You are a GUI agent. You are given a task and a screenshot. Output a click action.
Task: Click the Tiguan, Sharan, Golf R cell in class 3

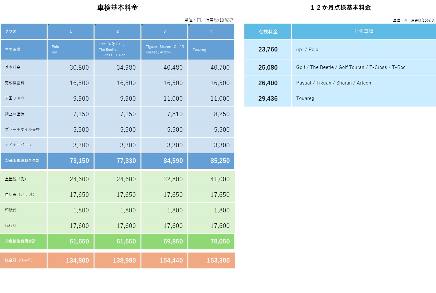click(164, 50)
